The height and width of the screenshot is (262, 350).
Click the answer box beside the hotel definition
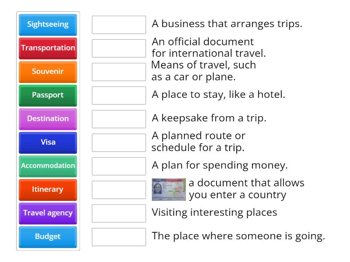click(x=119, y=96)
